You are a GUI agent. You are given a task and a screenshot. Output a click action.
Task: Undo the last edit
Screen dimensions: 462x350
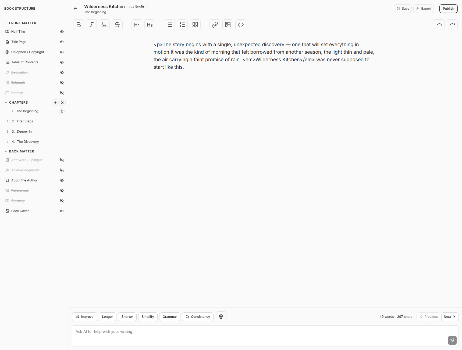439,25
